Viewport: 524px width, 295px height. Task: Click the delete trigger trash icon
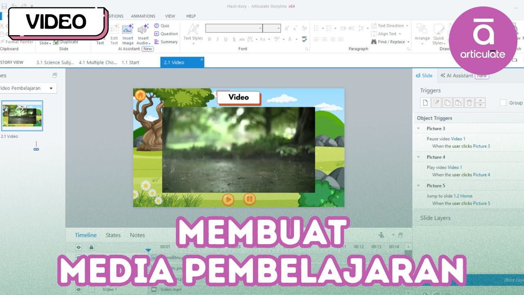pos(470,103)
